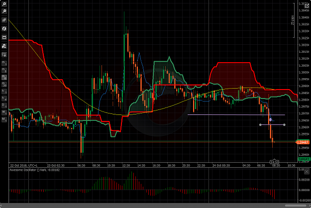
Task: Select the m30 thirty-minute timeframe
Action: [x=4, y=84]
